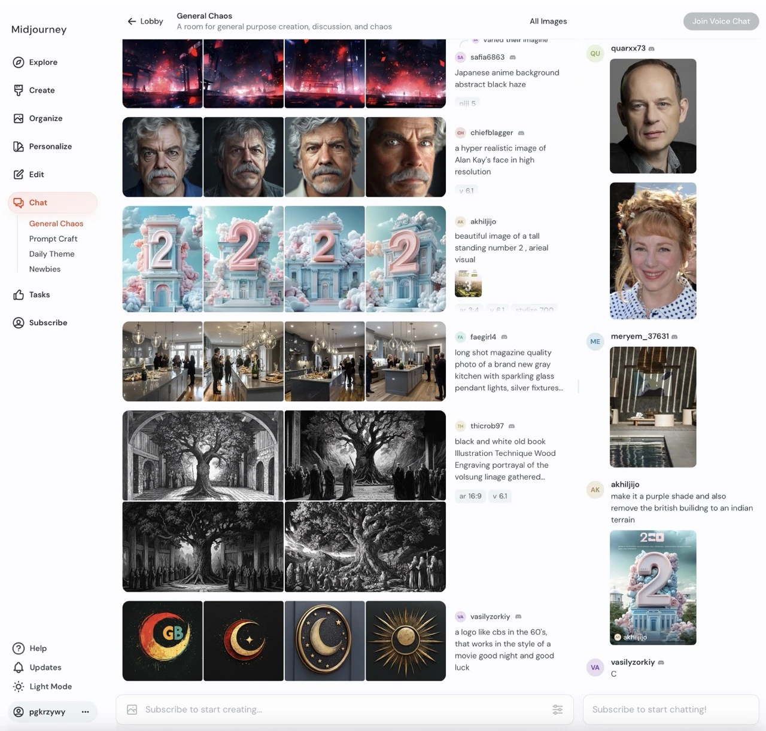The height and width of the screenshot is (731, 766).
Task: Open the first Alan Kay portrait image
Action: pos(162,157)
